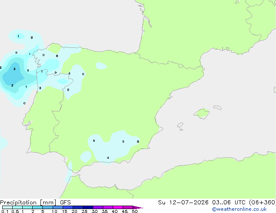Choose the violet 30 mm legend swatch
This screenshot has width=276, height=213.
point(98,207)
